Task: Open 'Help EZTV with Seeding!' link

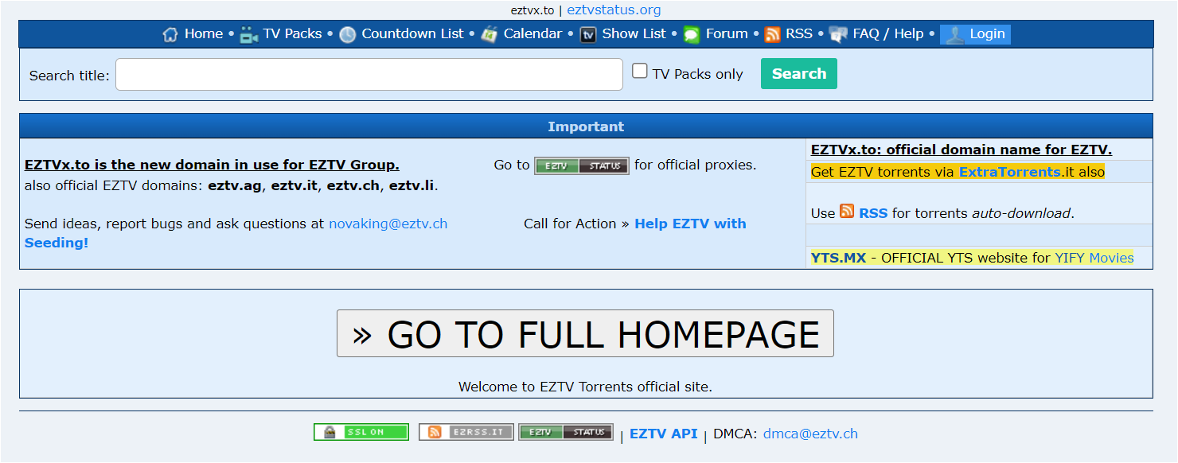Action: pos(690,224)
